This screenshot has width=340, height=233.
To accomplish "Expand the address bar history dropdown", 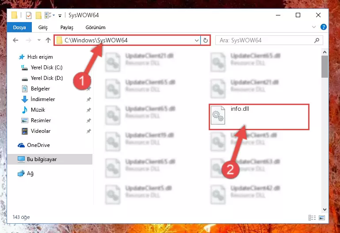I will point(197,40).
